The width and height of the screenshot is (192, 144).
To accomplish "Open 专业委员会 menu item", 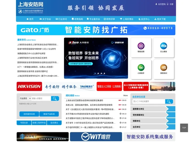I will pyautogui.click(x=93, y=19).
